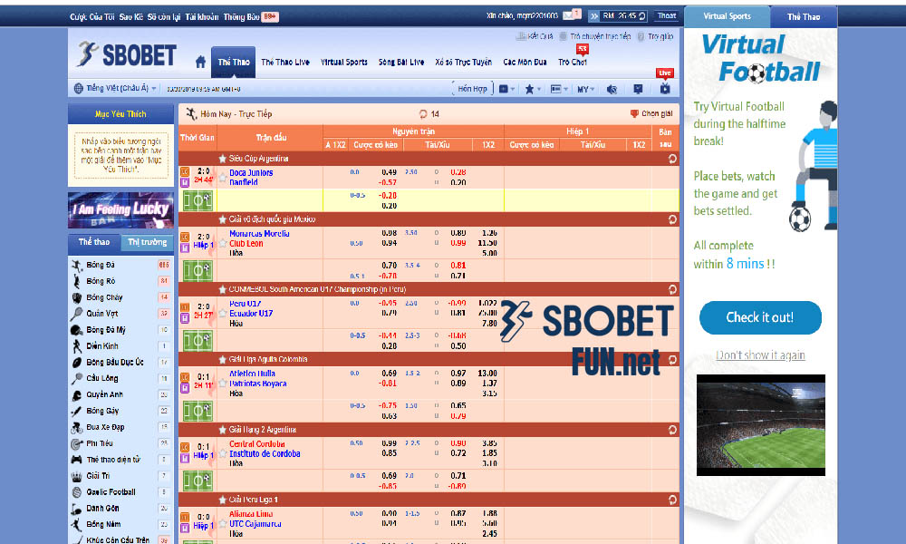Open Cược Của Tôi my bets link
Screen dimensions: 906x544
coord(92,16)
